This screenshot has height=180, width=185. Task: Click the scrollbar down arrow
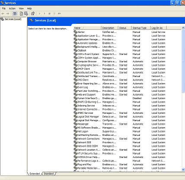(183, 170)
